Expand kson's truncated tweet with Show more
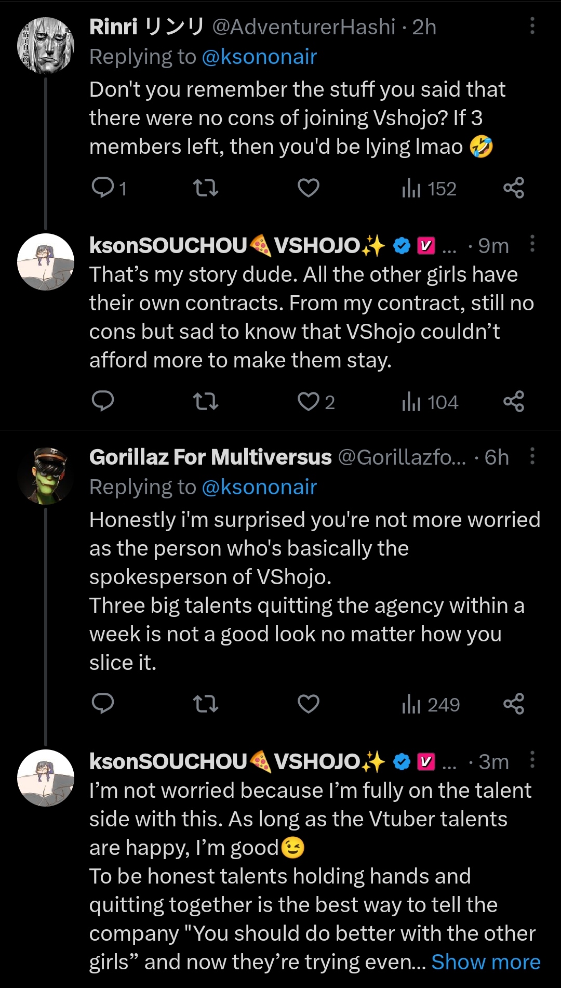561x988 pixels. (486, 962)
